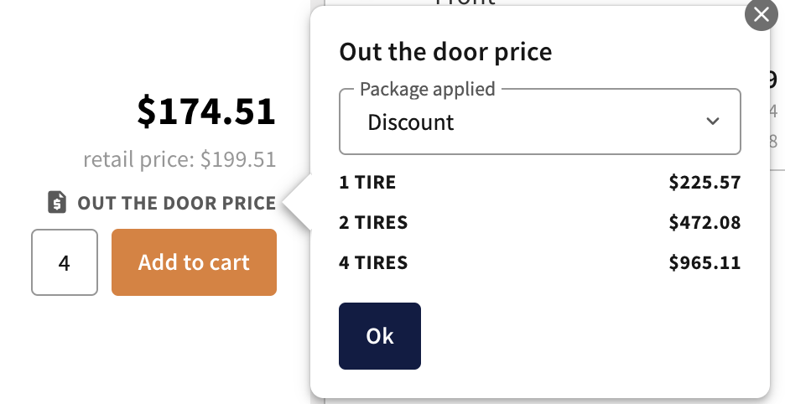The image size is (785, 404).
Task: Click the chevron arrow in package selector
Action: point(712,122)
